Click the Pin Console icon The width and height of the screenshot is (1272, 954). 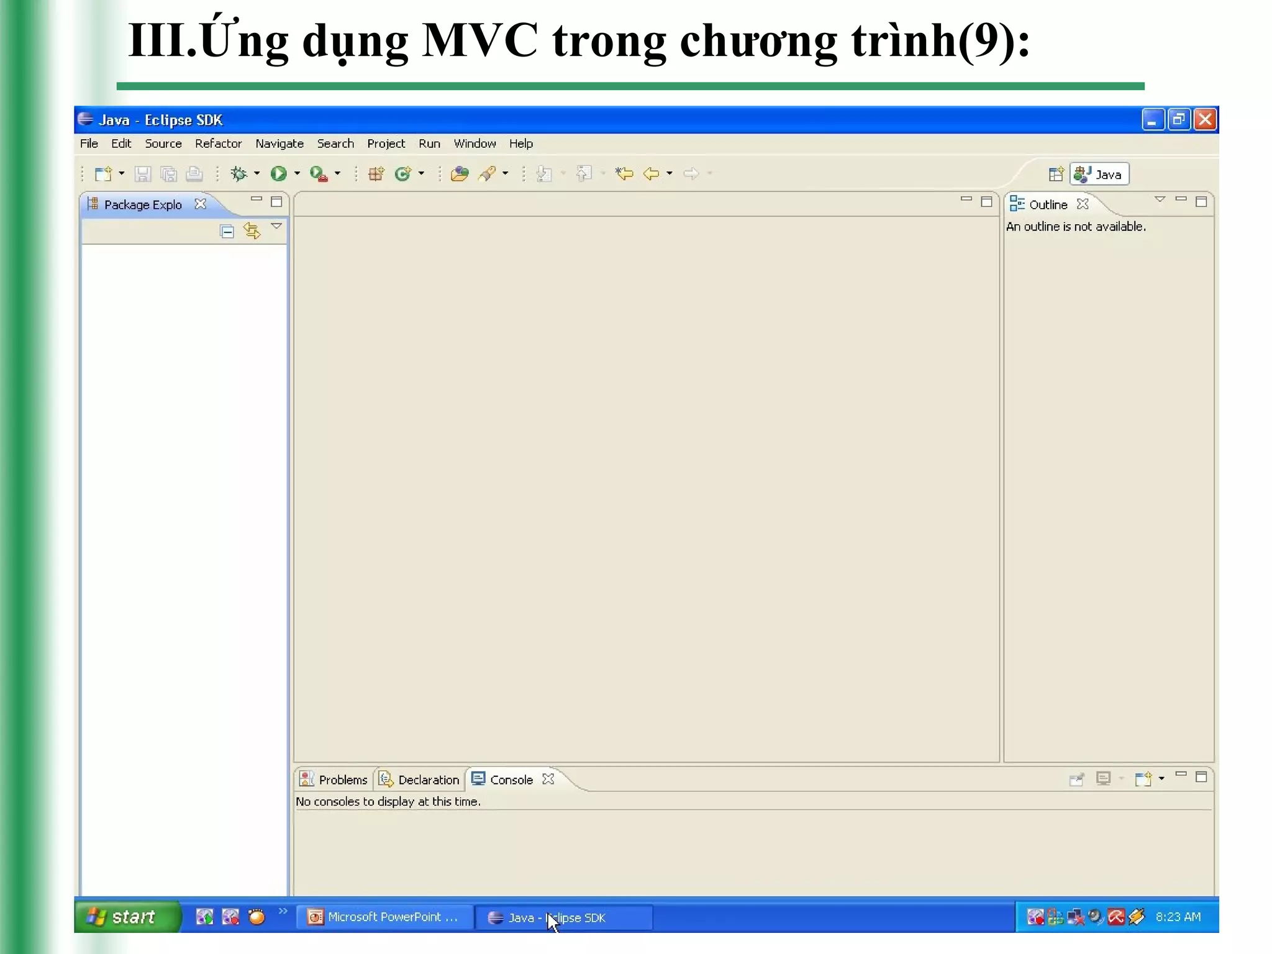[x=1076, y=779]
